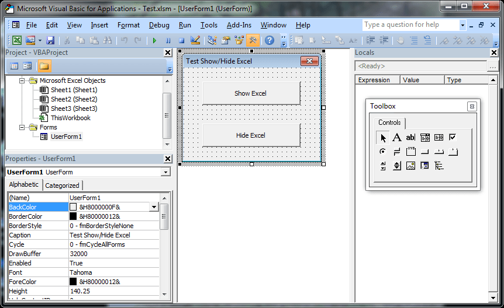Open the File menu
This screenshot has height=308, width=504.
pyautogui.click(x=32, y=25)
